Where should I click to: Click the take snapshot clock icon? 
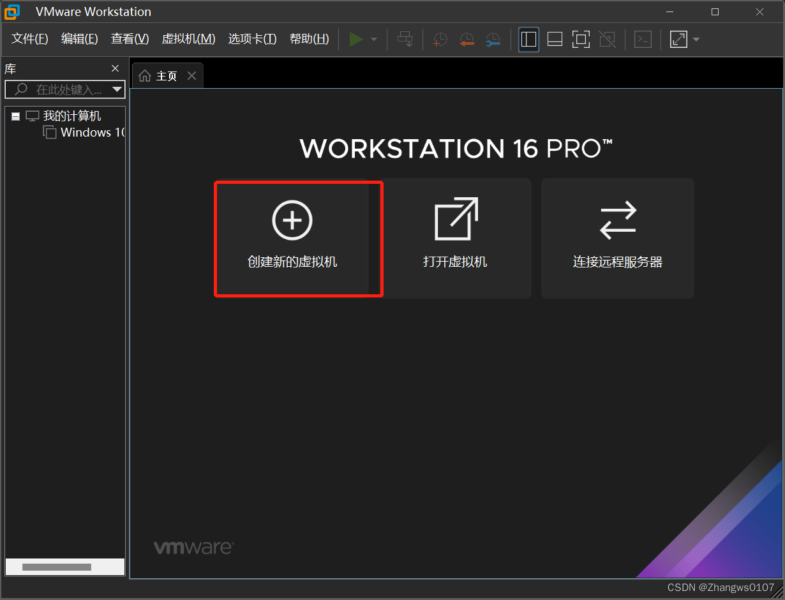click(440, 39)
